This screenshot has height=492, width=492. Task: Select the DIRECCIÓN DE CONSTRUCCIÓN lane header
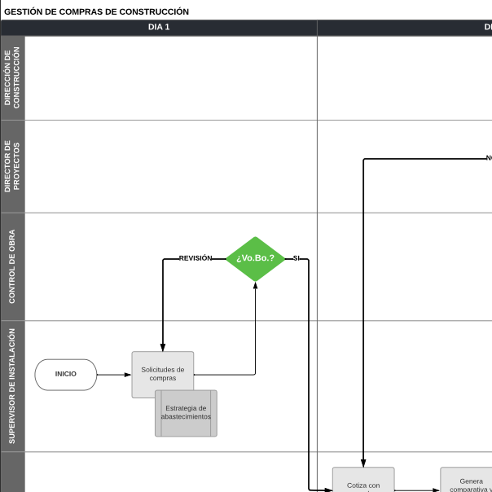[x=12, y=77]
